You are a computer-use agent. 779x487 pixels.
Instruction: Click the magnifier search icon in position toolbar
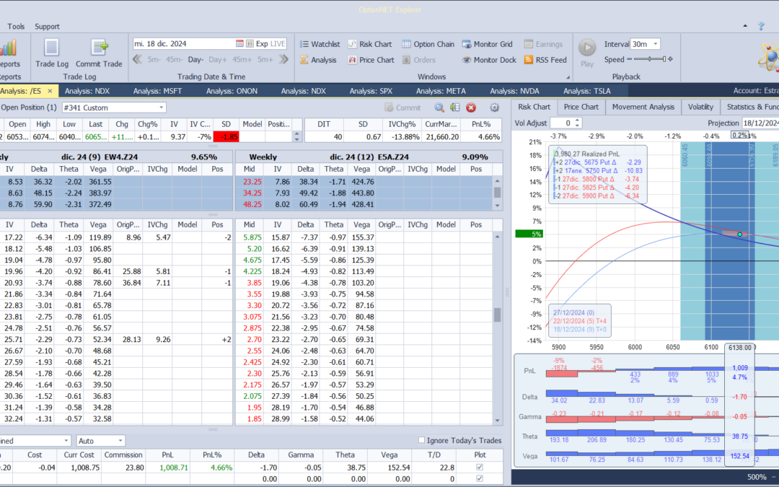click(x=439, y=108)
